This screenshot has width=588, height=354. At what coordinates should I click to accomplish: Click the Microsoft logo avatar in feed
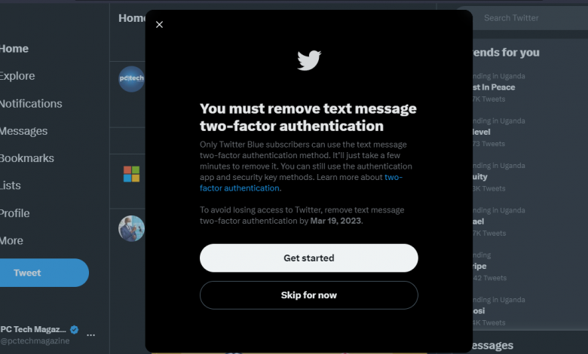pyautogui.click(x=132, y=174)
